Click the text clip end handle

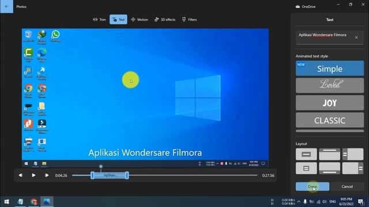tap(127, 175)
